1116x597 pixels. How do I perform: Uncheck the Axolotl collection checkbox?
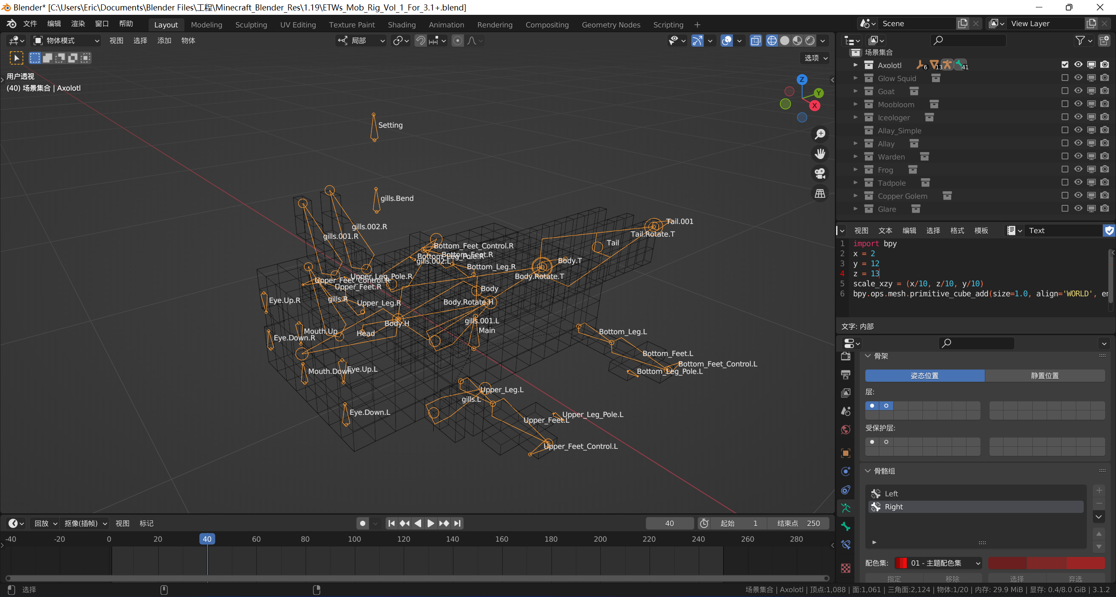pos(1065,65)
